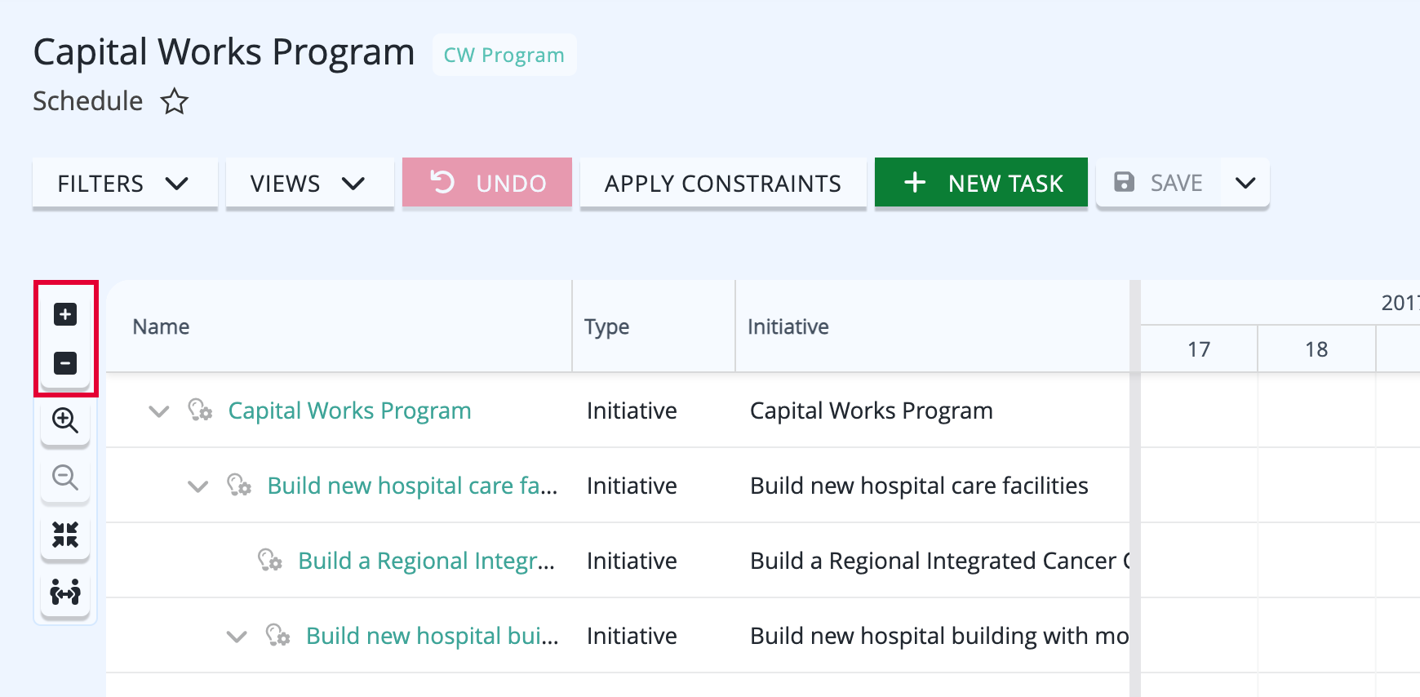The image size is (1420, 697).
Task: Open the Build a Regional Integr... link
Action: click(x=426, y=561)
